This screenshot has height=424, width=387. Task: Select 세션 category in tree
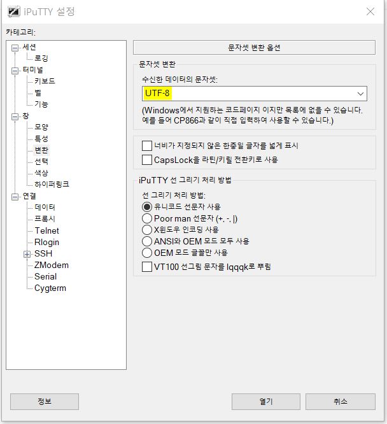pyautogui.click(x=29, y=47)
